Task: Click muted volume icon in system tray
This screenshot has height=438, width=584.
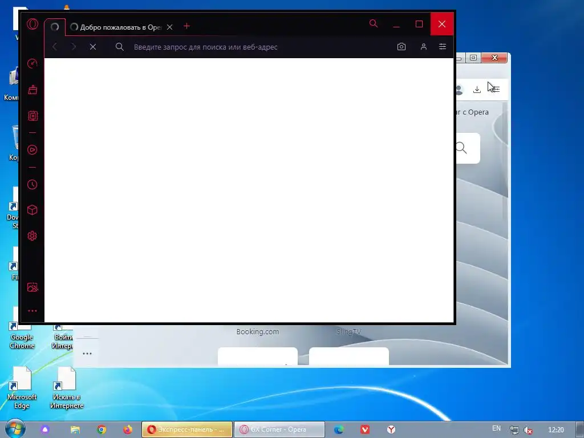Action: pyautogui.click(x=528, y=430)
